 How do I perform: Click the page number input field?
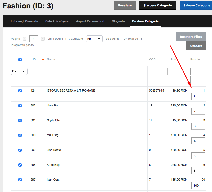coord(34,39)
